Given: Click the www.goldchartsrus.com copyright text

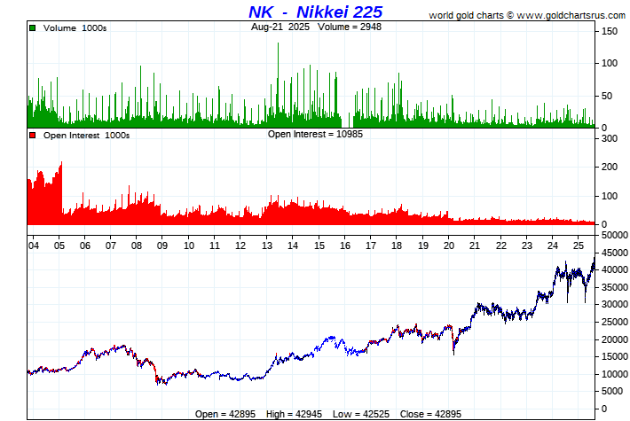Looking at the screenshot, I should tap(527, 15).
